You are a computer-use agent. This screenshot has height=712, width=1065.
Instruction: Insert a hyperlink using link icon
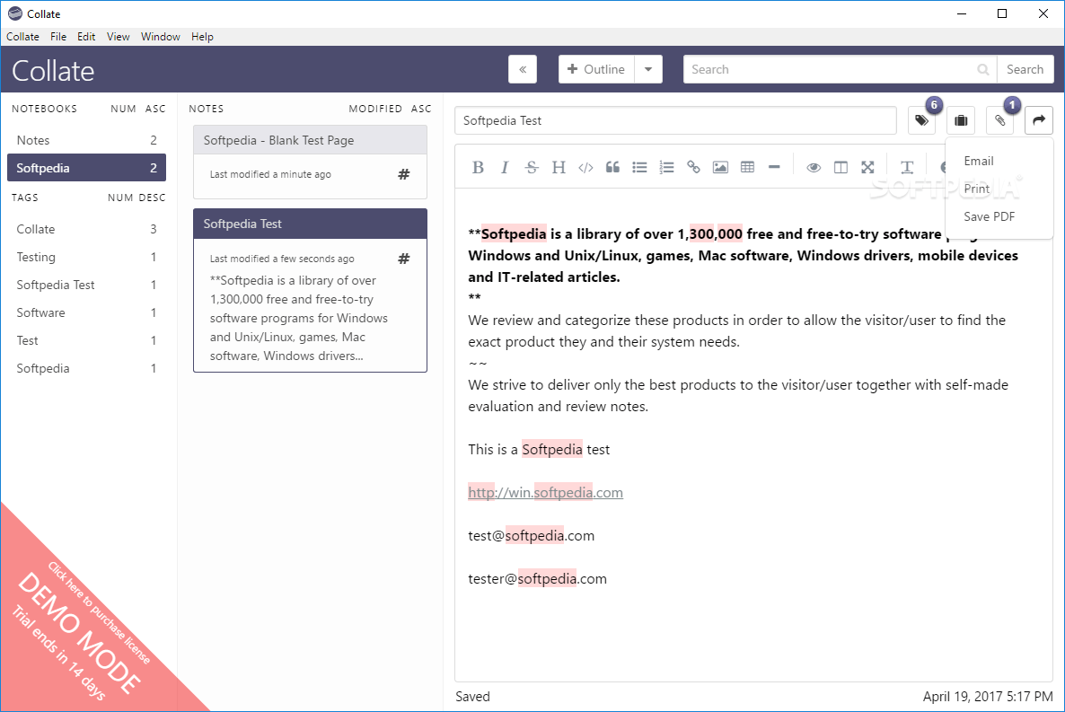(693, 167)
